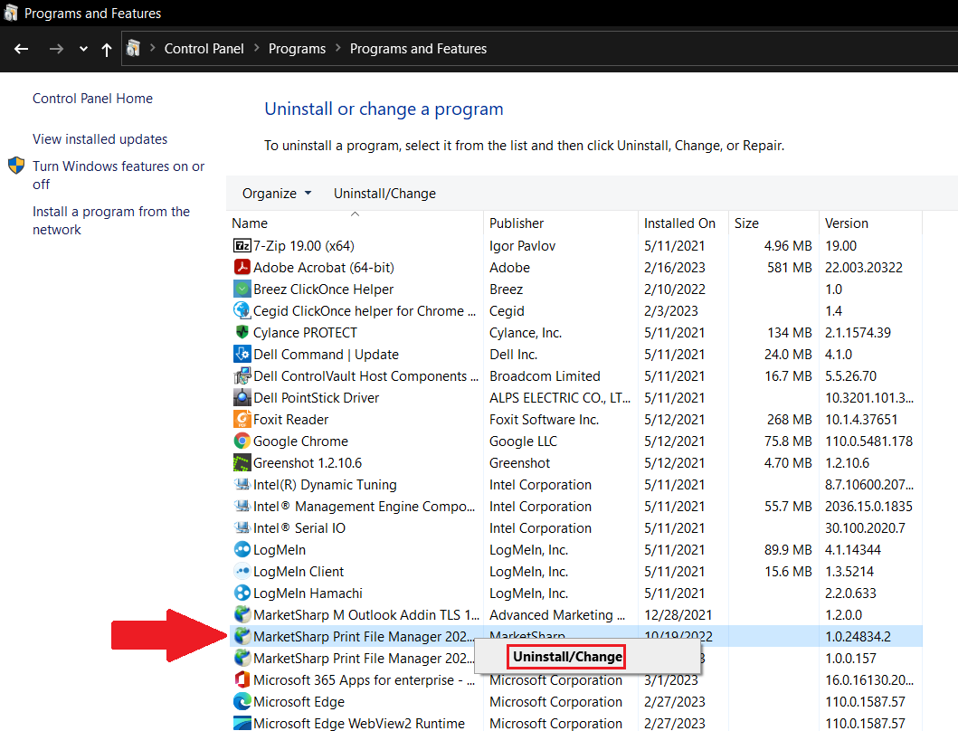The height and width of the screenshot is (731, 958).
Task: Click the 7-Zip 19.00 program icon
Action: (x=242, y=246)
